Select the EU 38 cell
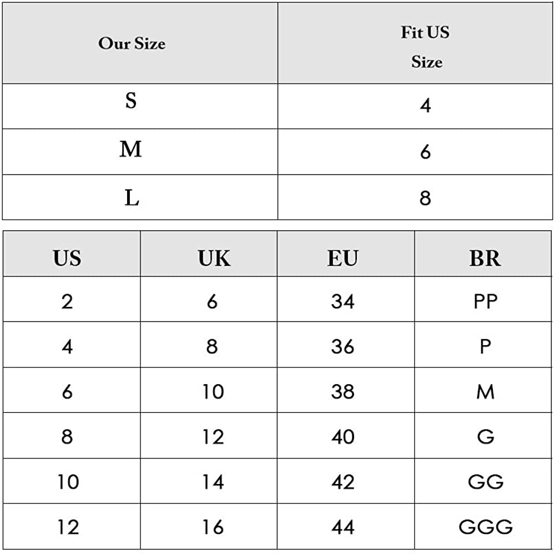Screen dimensions: 555x555 click(343, 392)
